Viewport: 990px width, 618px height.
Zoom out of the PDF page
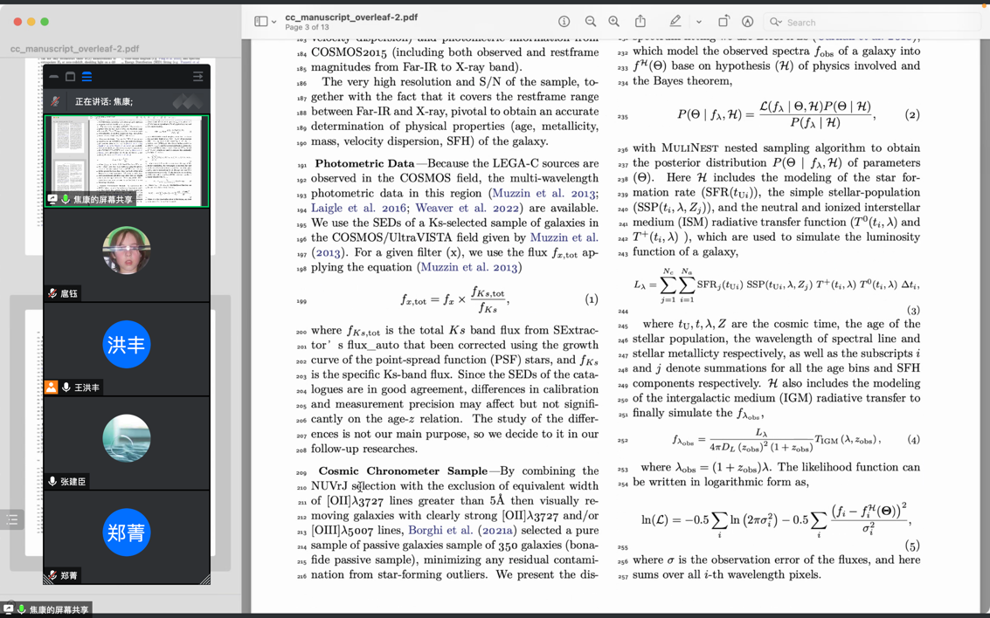[591, 22]
